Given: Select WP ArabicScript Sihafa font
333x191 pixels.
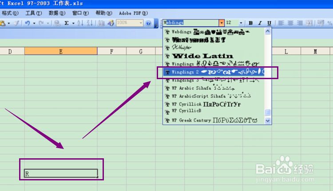Looking at the screenshot, I should 214,96.
